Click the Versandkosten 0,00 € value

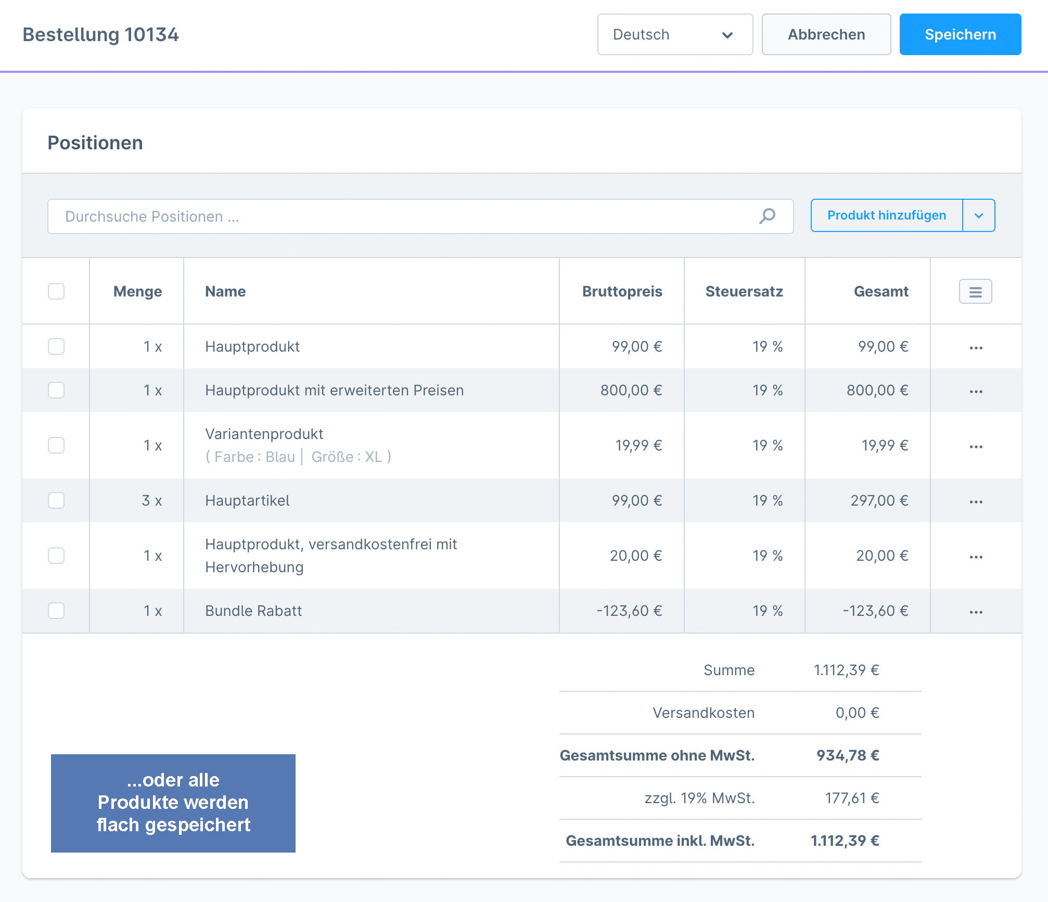click(x=857, y=713)
